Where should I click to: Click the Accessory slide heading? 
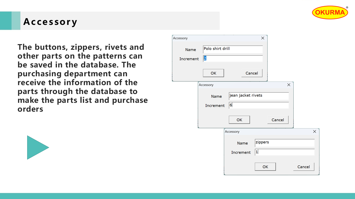(50, 21)
